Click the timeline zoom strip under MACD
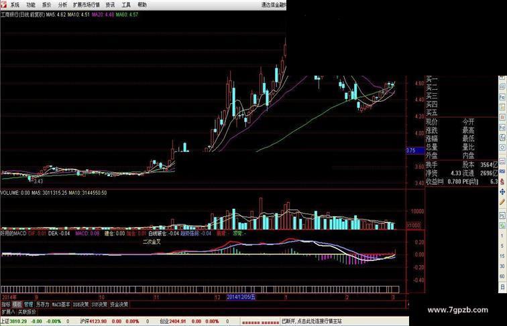This screenshot has height=326, width=507. tap(200, 289)
